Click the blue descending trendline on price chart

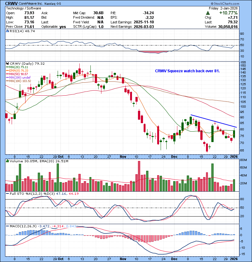pos(214,121)
